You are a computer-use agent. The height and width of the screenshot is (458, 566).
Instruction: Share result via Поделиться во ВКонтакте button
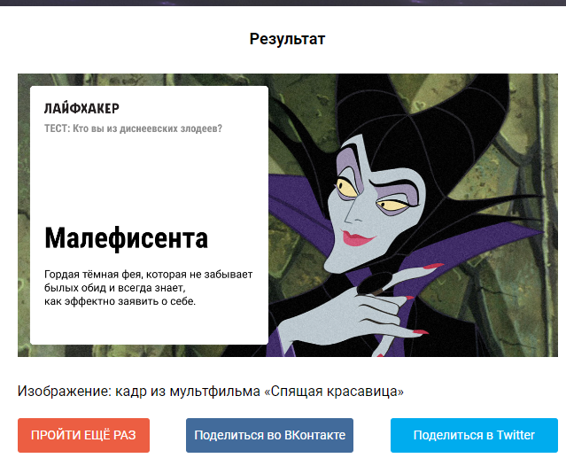[269, 435]
